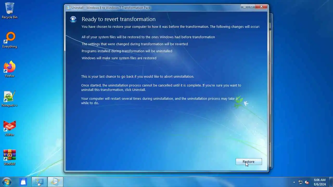Open the network tray icon
This screenshot has width=333, height=187.
pos(300,182)
